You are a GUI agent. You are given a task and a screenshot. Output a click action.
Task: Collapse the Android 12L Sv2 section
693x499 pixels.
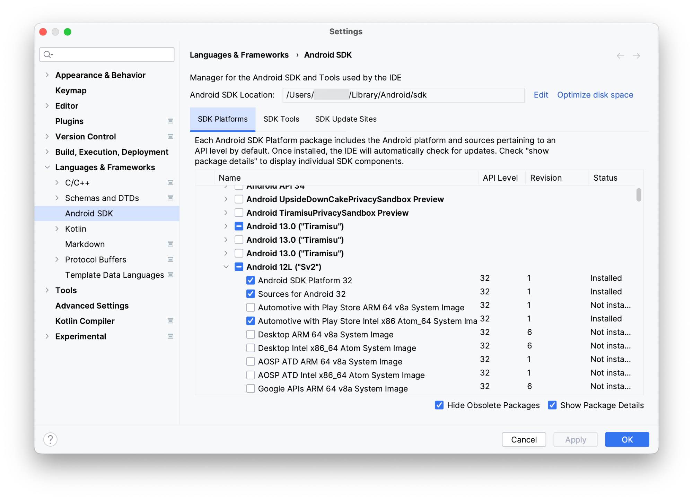(228, 266)
